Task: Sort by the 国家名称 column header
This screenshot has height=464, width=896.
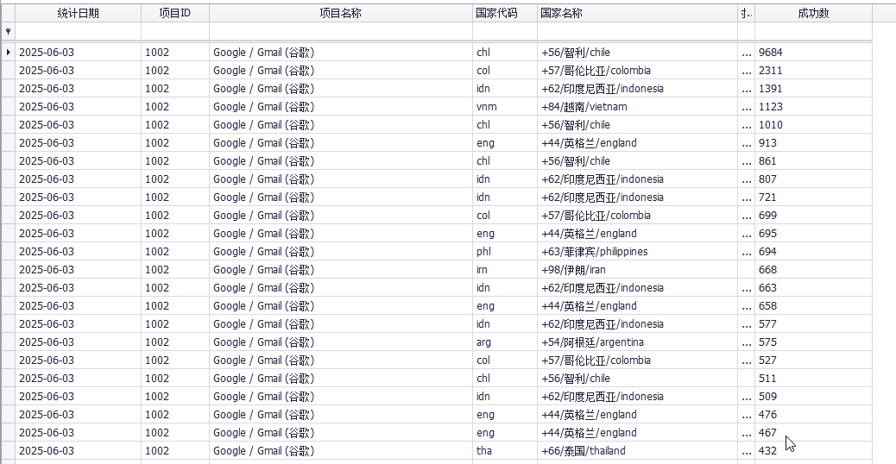Action: pyautogui.click(x=637, y=13)
